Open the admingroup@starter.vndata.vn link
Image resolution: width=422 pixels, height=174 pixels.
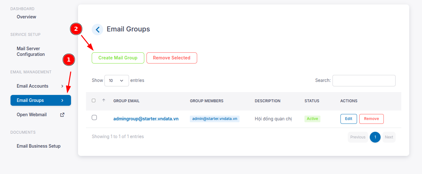coord(146,119)
